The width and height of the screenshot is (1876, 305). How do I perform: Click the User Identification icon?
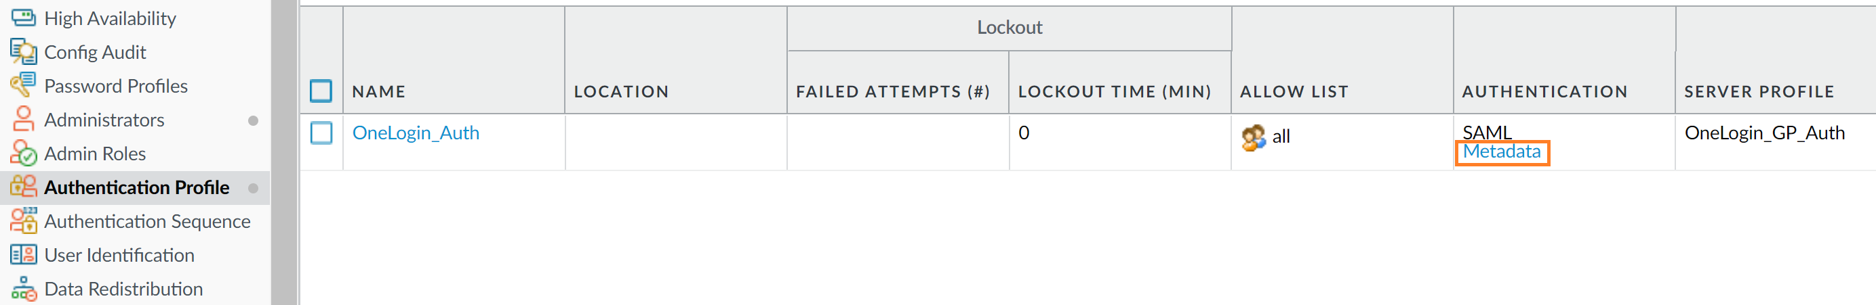[22, 255]
